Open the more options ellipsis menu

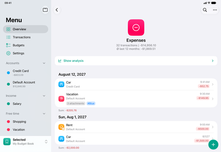215,10
